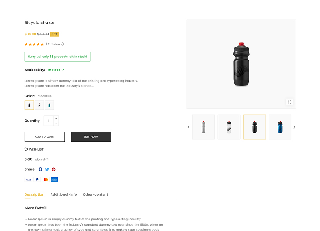Click the Add to Cart button
The height and width of the screenshot is (231, 320).
pyautogui.click(x=44, y=137)
